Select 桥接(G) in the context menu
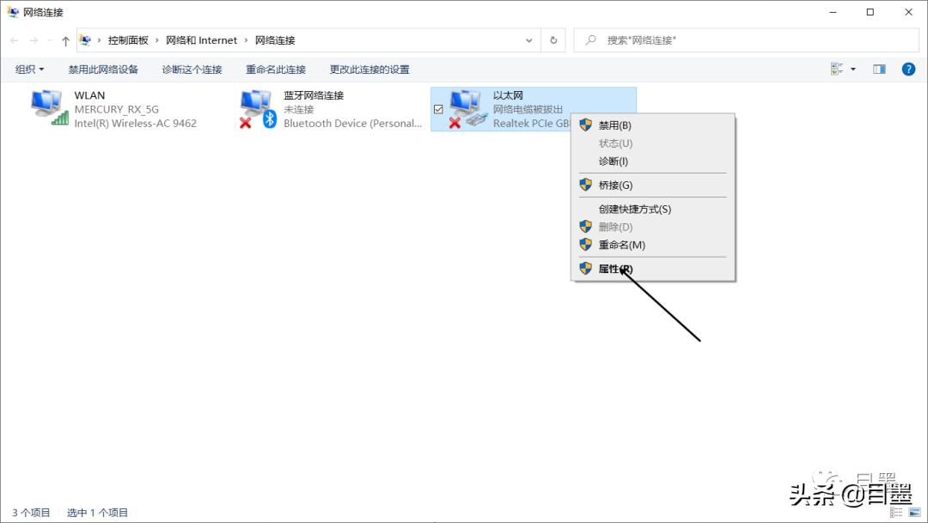The width and height of the screenshot is (928, 523). (614, 184)
